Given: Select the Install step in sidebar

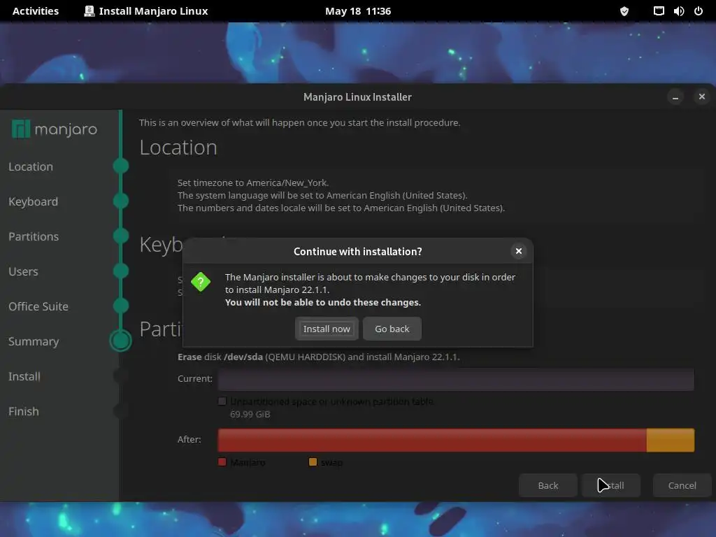Looking at the screenshot, I should point(24,376).
